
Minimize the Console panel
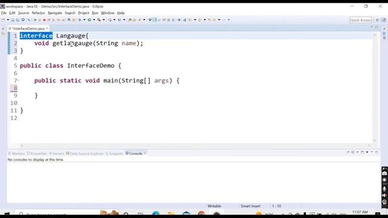tap(372, 152)
